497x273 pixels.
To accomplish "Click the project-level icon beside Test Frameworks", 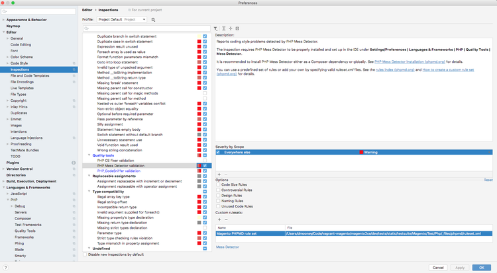I will [x=74, y=225].
